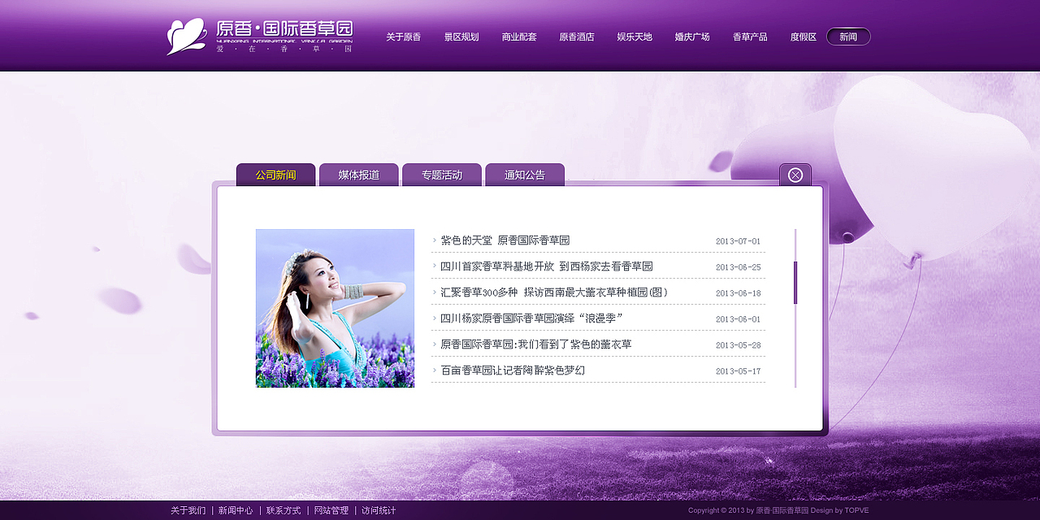Open 联系方式 footer link
Image resolution: width=1040 pixels, height=520 pixels.
click(x=284, y=510)
